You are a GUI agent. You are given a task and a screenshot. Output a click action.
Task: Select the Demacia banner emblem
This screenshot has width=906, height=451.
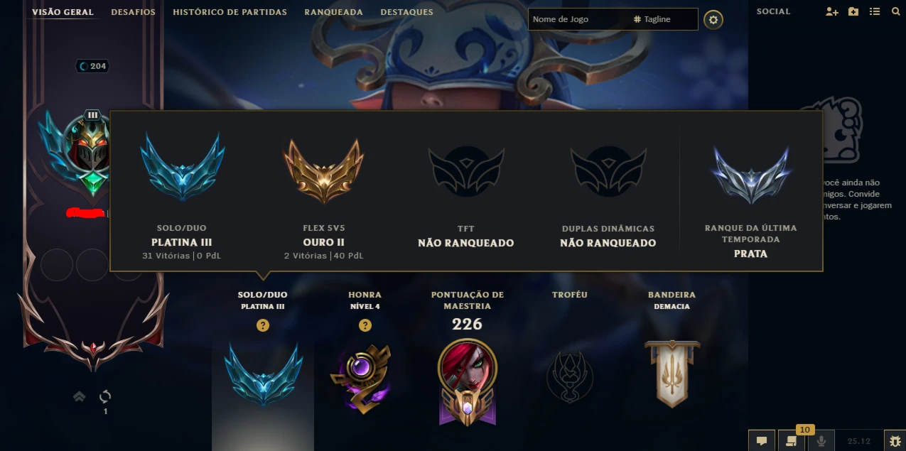point(672,374)
